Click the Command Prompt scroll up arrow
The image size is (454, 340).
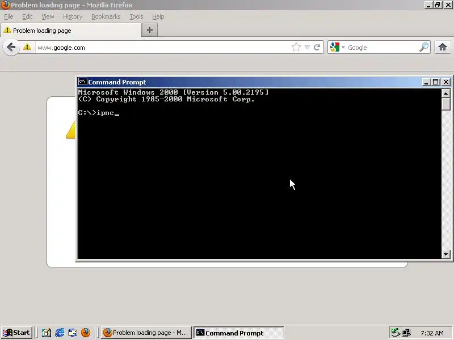click(x=446, y=93)
